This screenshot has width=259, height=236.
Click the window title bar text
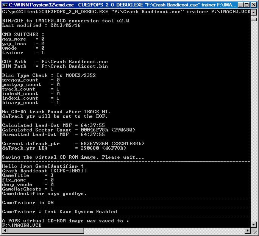(122, 5)
